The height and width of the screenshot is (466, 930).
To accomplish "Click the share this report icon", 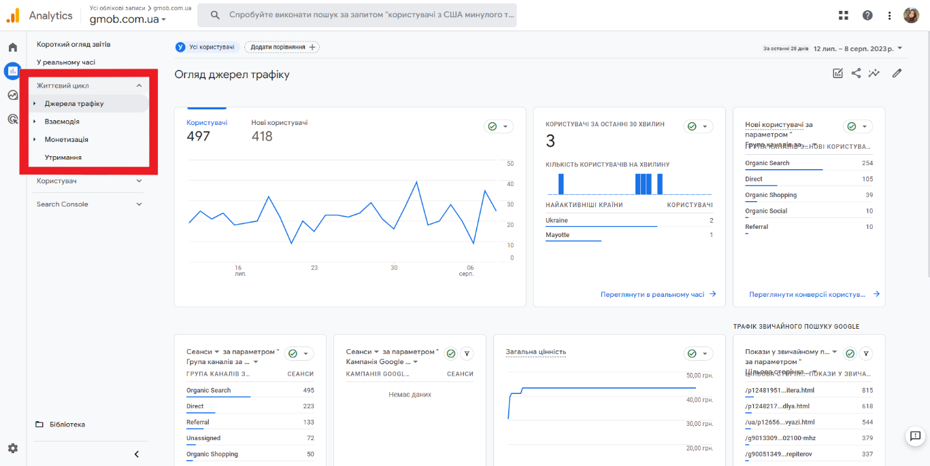I will (x=856, y=73).
